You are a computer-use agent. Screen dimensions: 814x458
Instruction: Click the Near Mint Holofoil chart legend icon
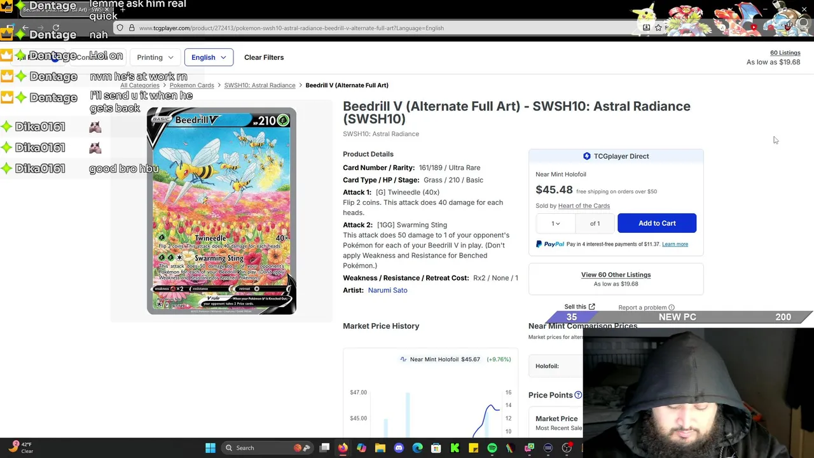(x=403, y=359)
